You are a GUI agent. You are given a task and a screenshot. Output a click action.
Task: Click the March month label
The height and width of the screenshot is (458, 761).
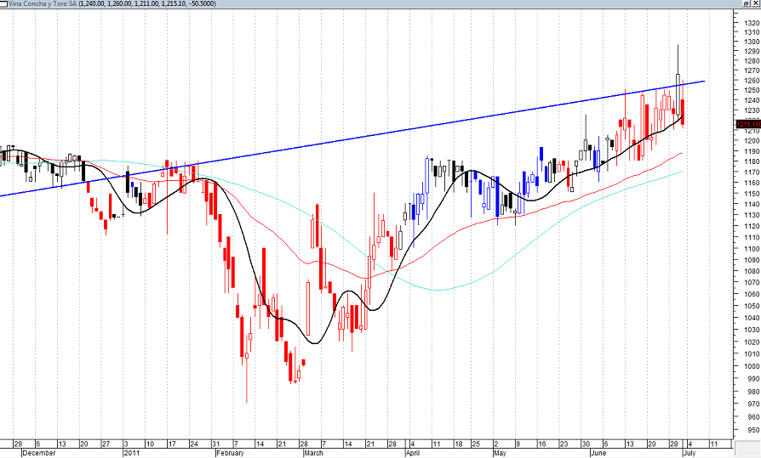(313, 453)
